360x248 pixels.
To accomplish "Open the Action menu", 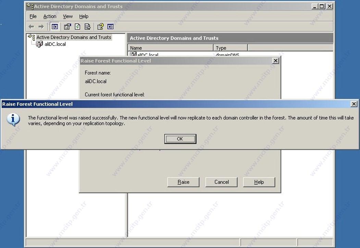I will coord(50,16).
